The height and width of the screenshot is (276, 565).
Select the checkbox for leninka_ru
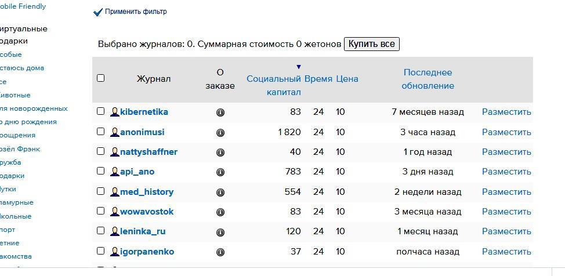[100, 231]
